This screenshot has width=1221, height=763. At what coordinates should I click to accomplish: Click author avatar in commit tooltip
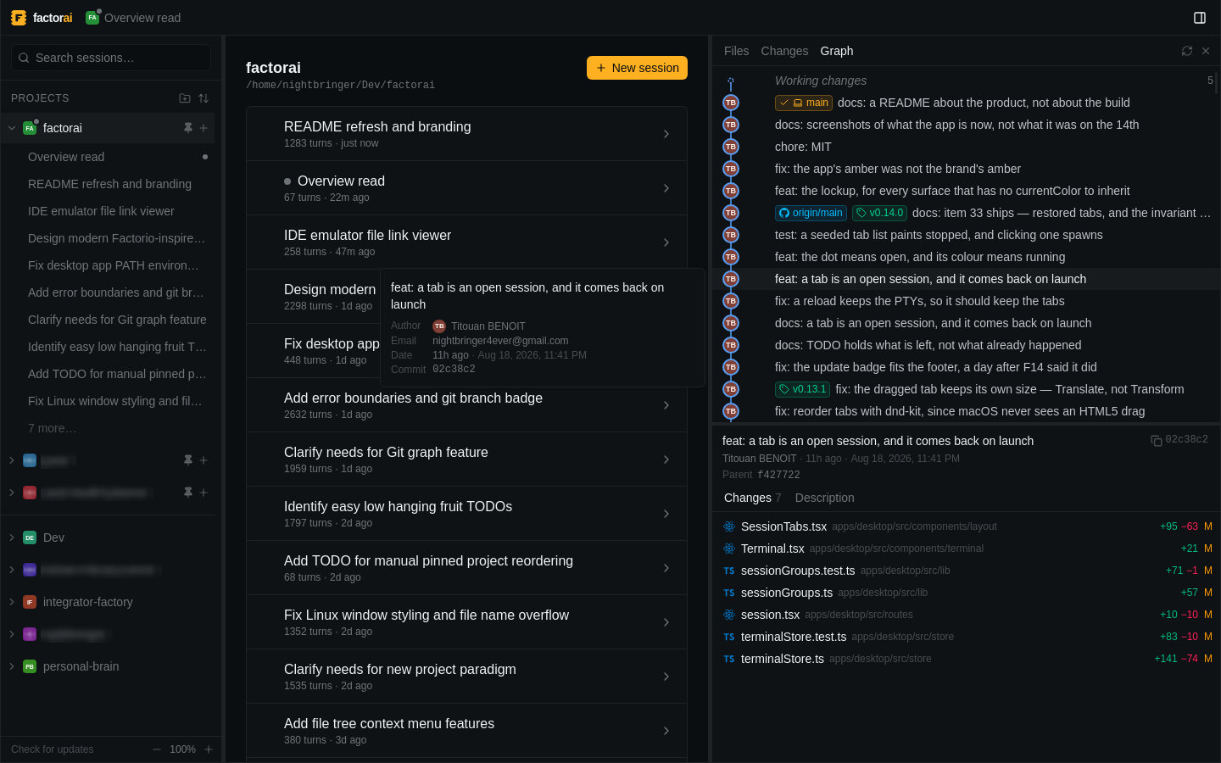[439, 326]
